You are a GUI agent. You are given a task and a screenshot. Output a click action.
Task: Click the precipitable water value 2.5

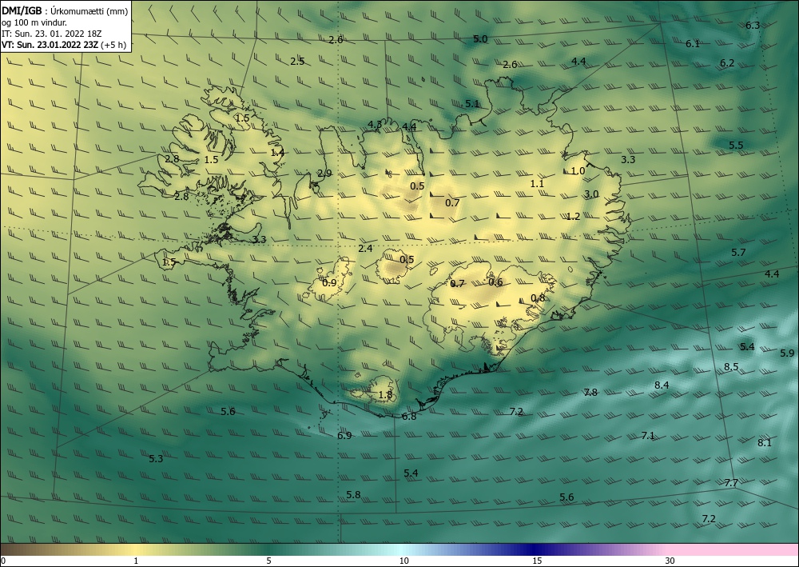pos(297,62)
